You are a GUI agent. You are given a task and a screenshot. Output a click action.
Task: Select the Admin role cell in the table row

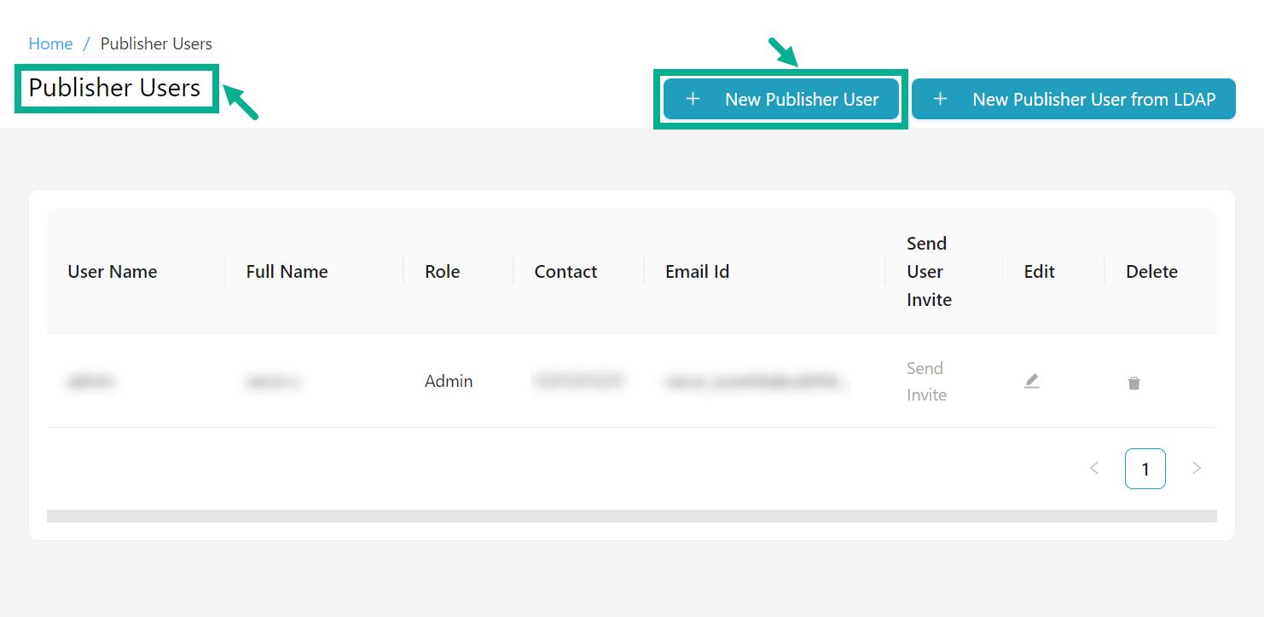pos(449,381)
